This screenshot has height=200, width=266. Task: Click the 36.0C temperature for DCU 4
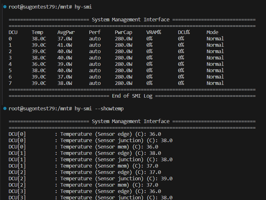[x=39, y=64]
